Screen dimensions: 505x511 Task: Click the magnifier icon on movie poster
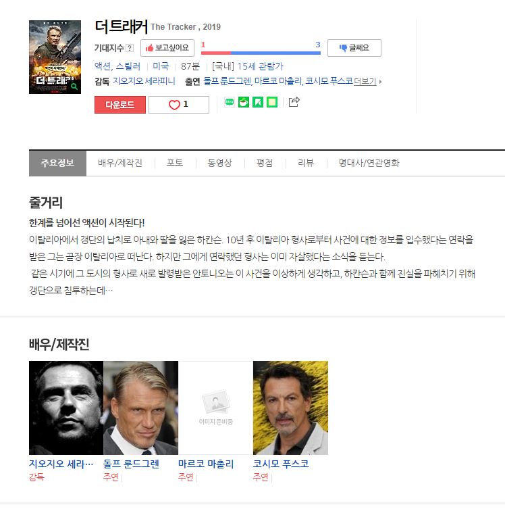point(74,87)
